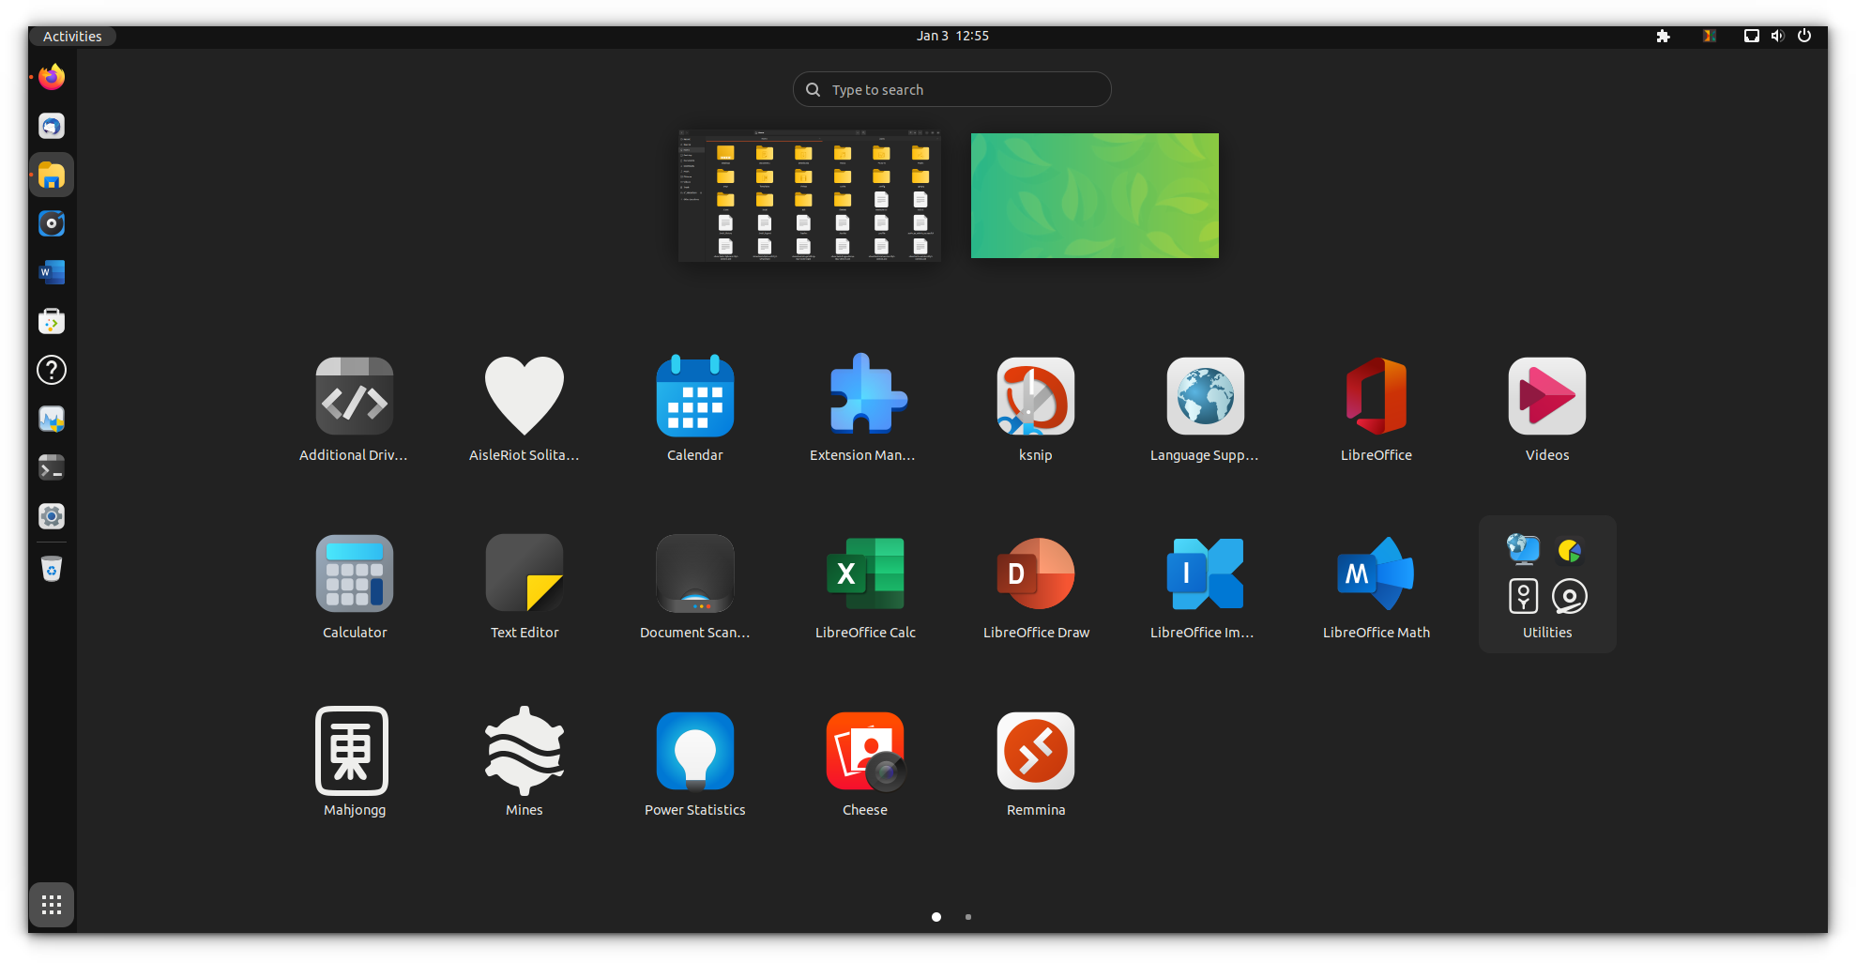The image size is (1856, 963).
Task: Open the Utilities app folder
Action: 1546,573
